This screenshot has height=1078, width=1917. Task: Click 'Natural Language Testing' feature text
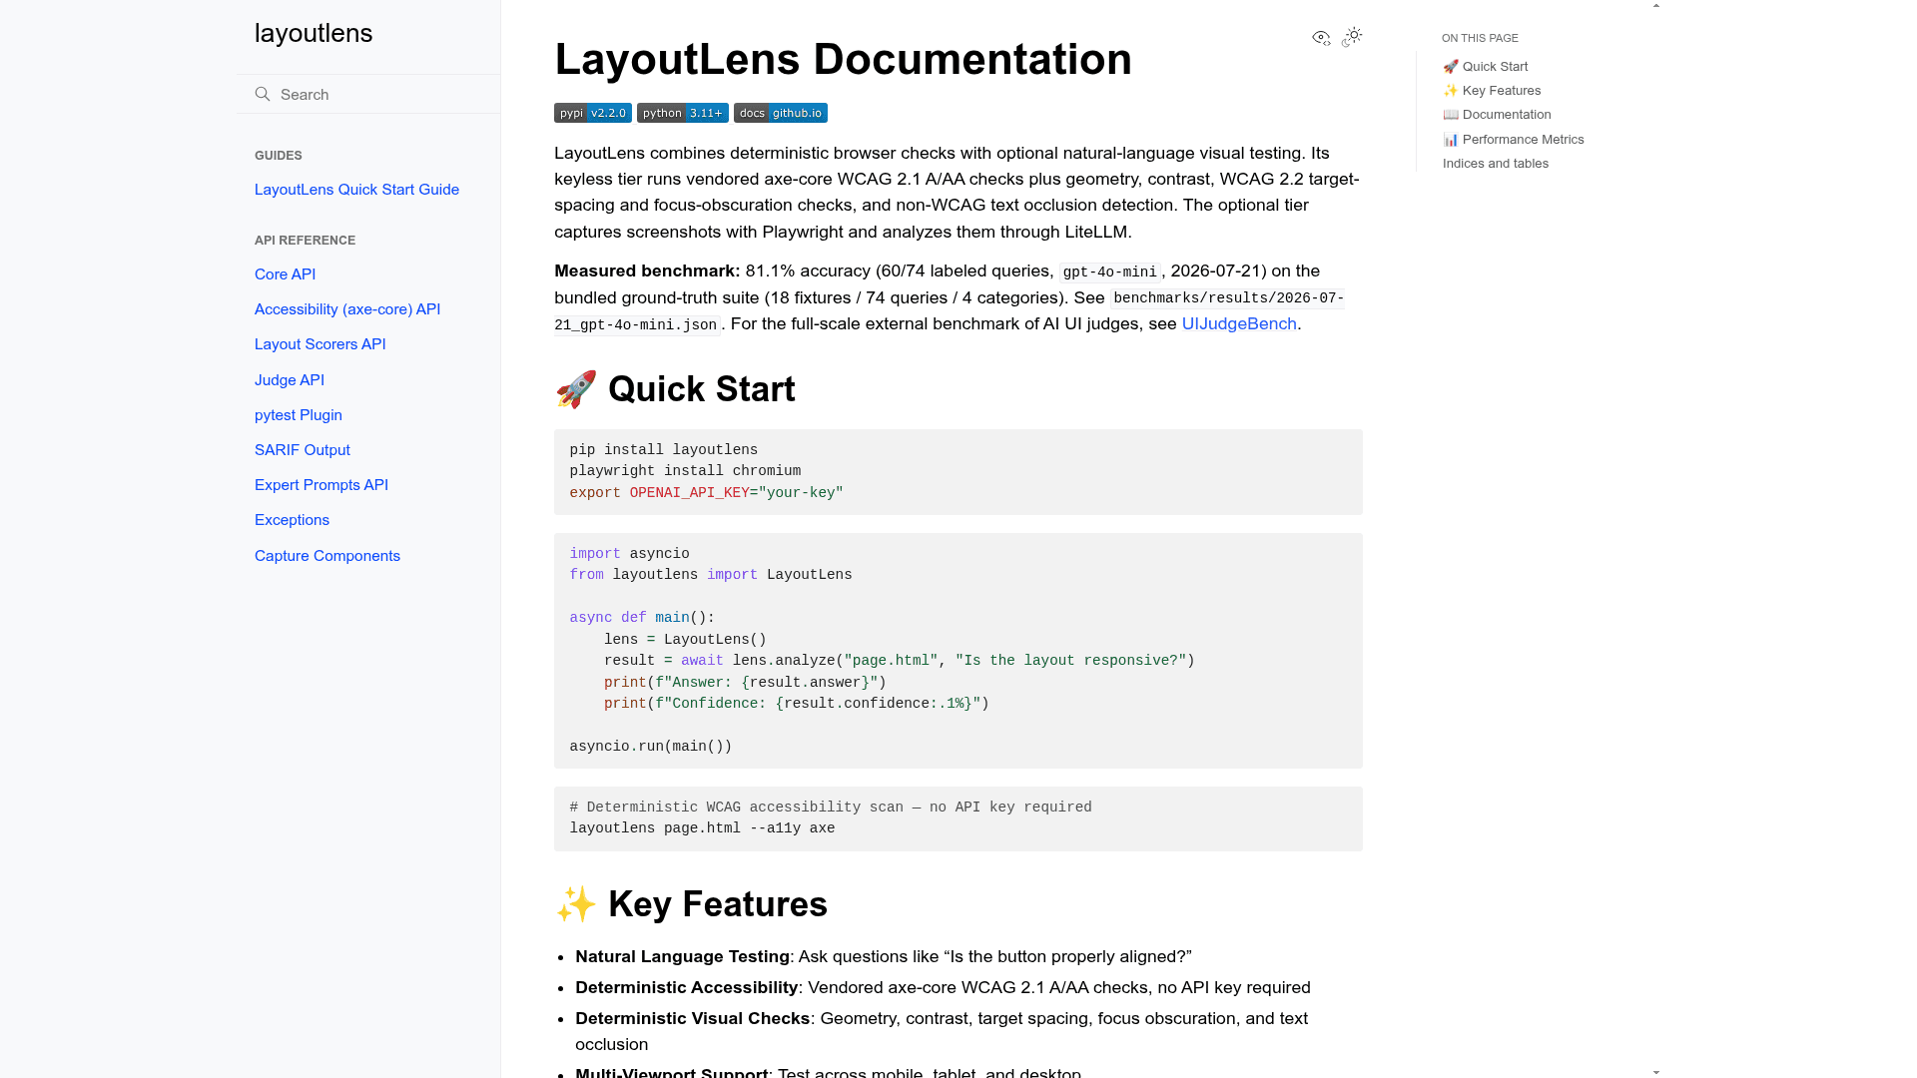pos(682,956)
